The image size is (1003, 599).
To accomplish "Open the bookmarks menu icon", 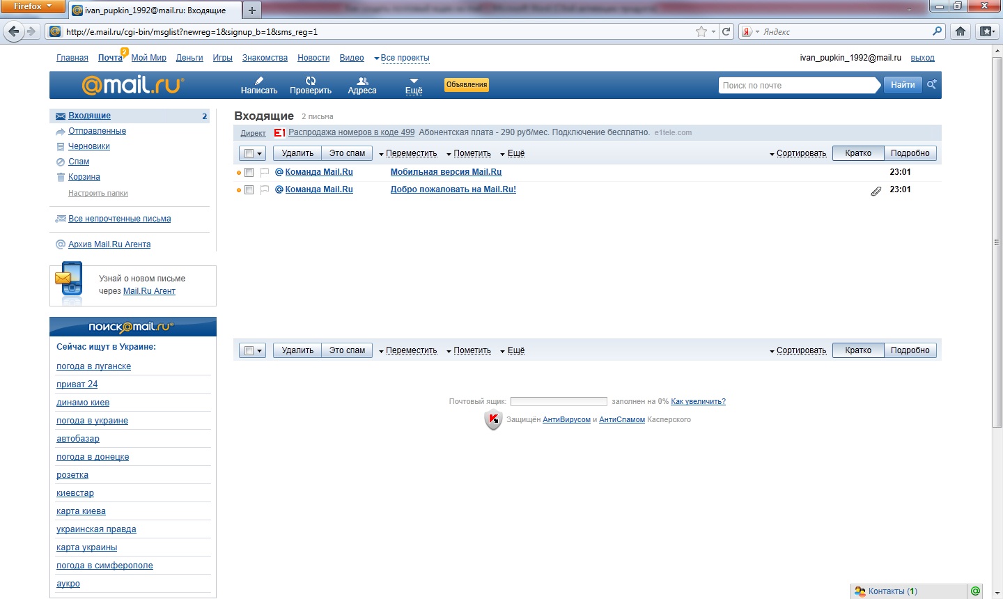I will point(986,31).
